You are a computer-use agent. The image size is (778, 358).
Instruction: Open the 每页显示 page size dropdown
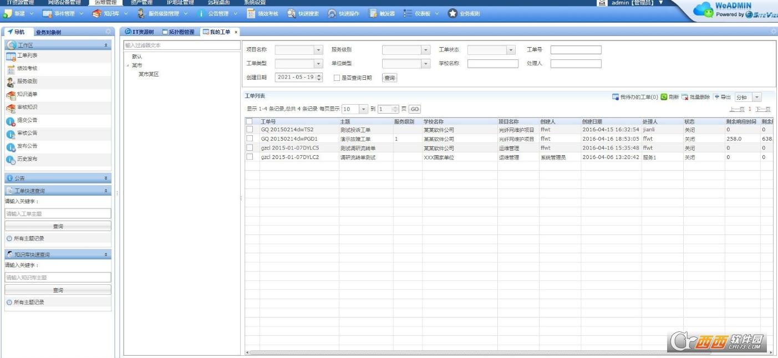[x=364, y=109]
